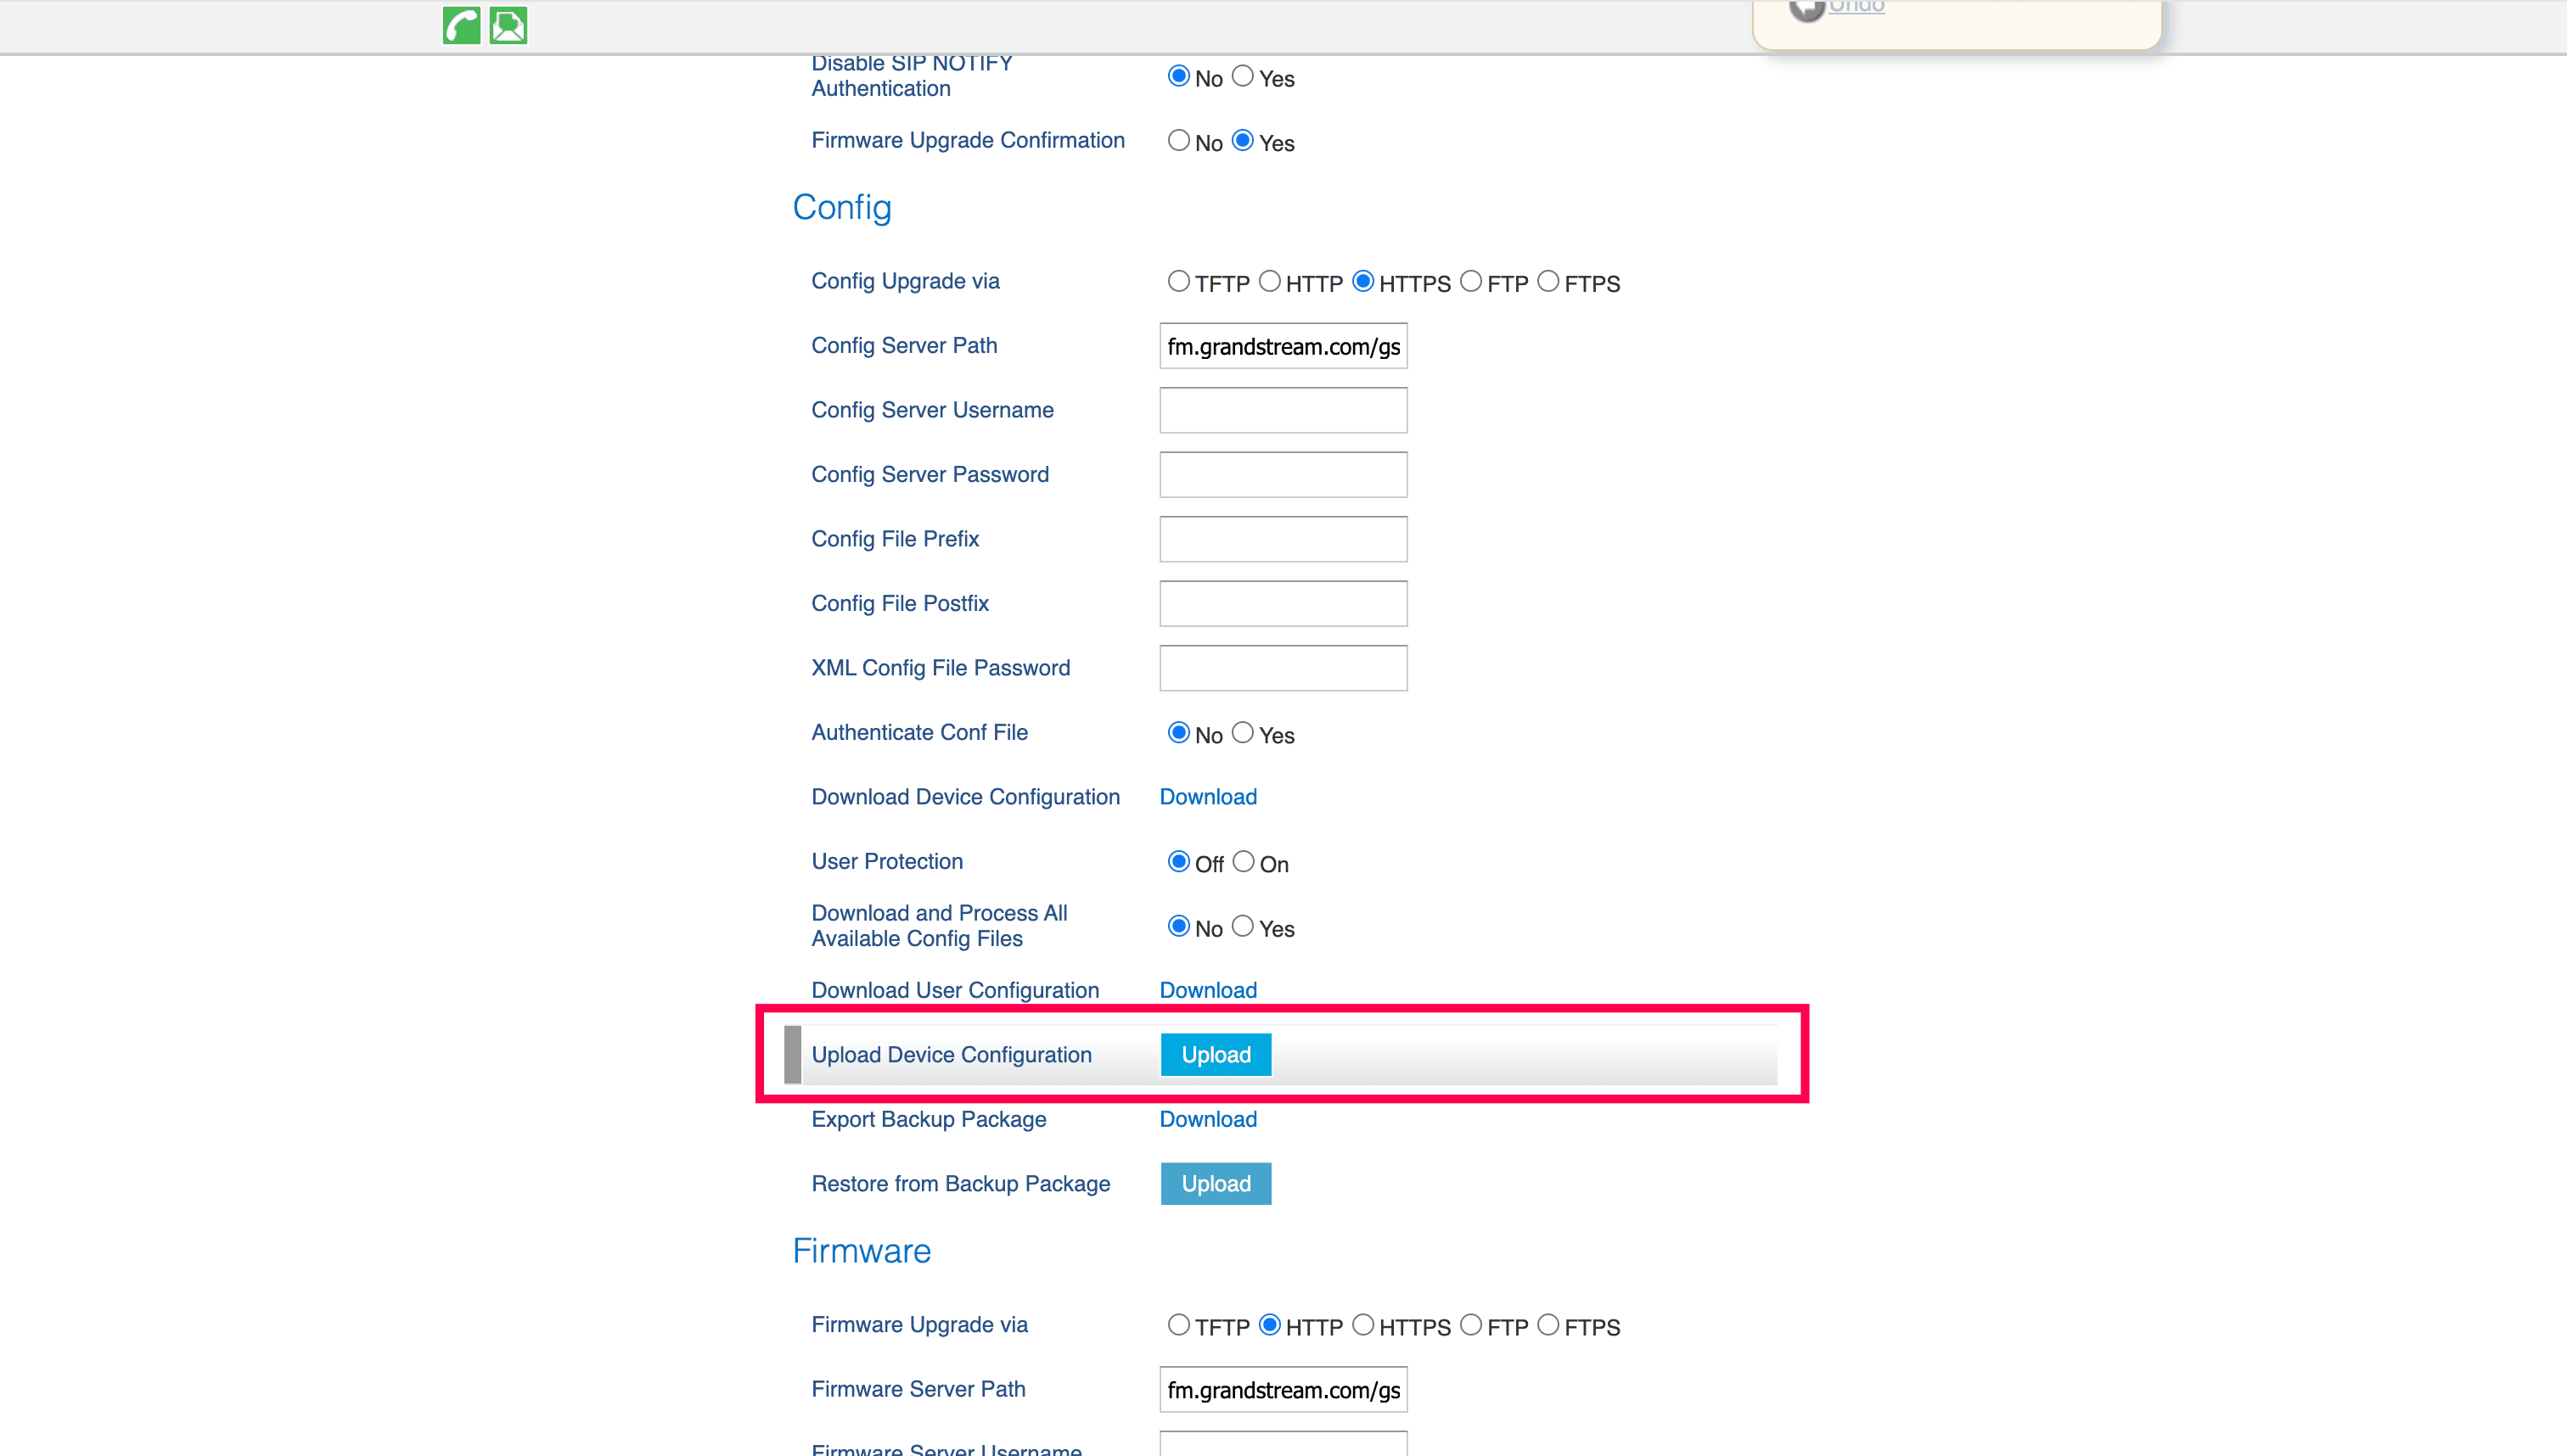Viewport: 2567px width, 1456px height.
Task: Select TFTP for Config Upgrade via
Action: point(1178,282)
